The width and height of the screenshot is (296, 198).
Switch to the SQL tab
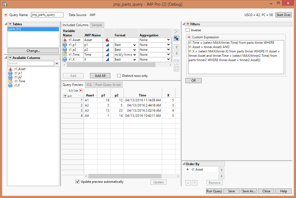coord(89,84)
